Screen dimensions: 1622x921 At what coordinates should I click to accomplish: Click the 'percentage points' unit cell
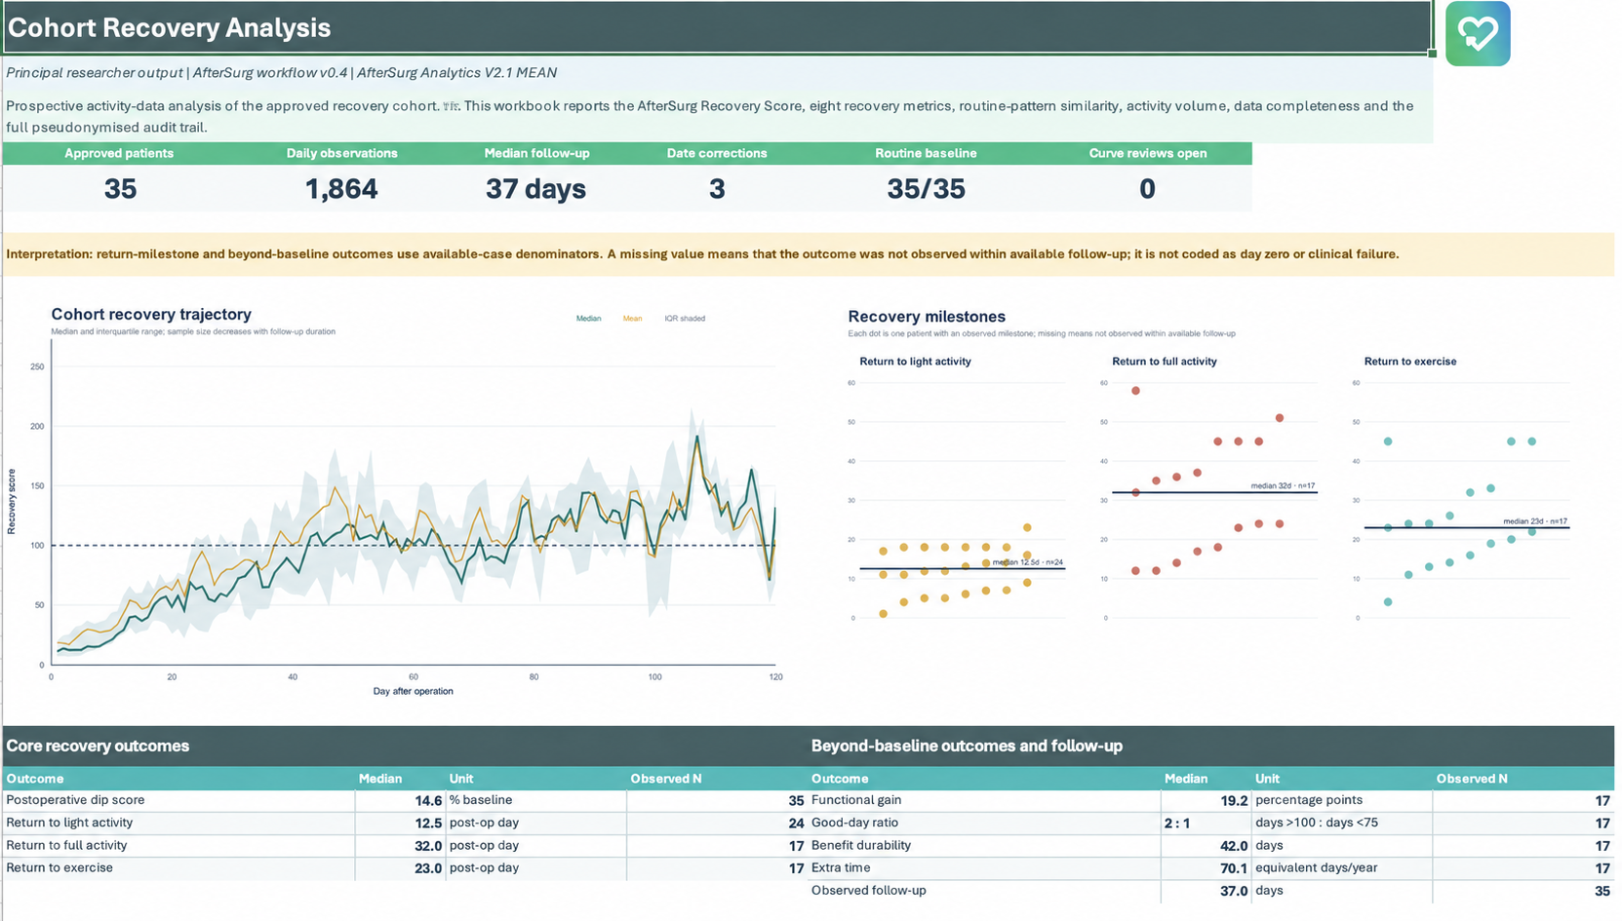pyautogui.click(x=1342, y=800)
